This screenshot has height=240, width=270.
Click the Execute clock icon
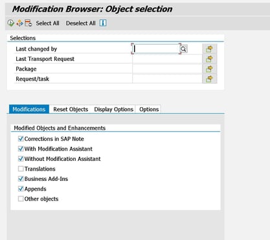click(x=11, y=23)
